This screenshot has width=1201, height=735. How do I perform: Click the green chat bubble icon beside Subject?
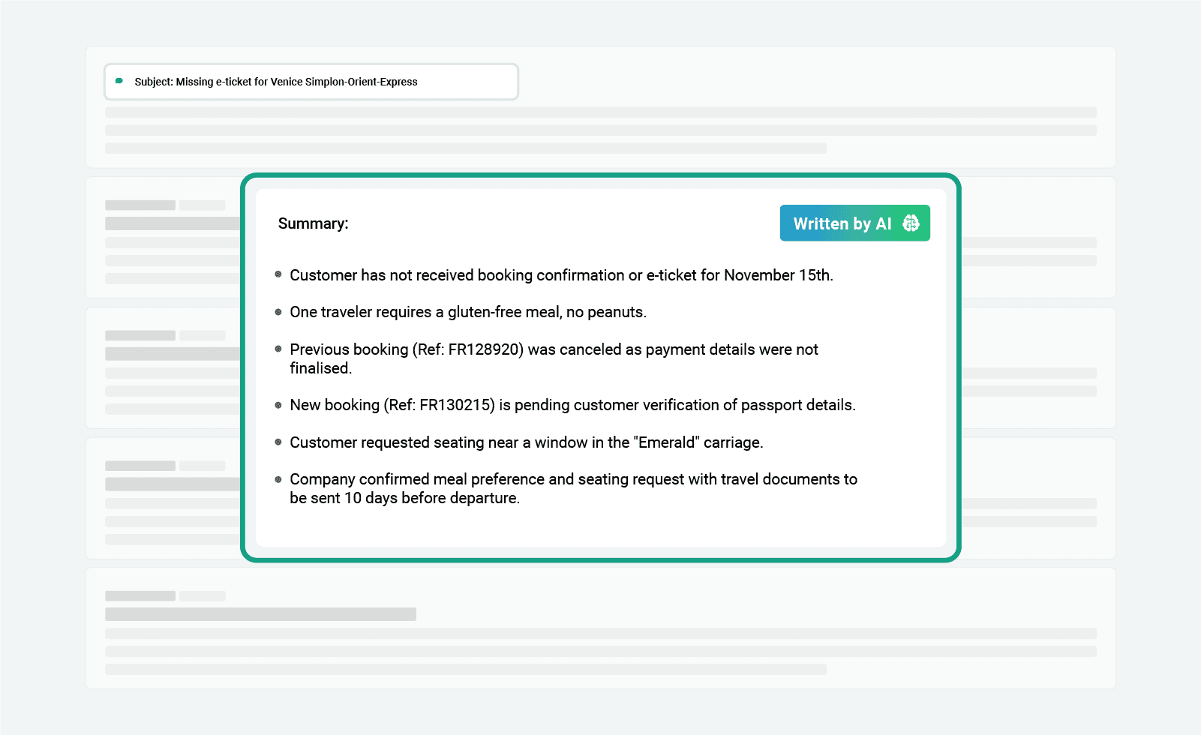click(x=119, y=81)
